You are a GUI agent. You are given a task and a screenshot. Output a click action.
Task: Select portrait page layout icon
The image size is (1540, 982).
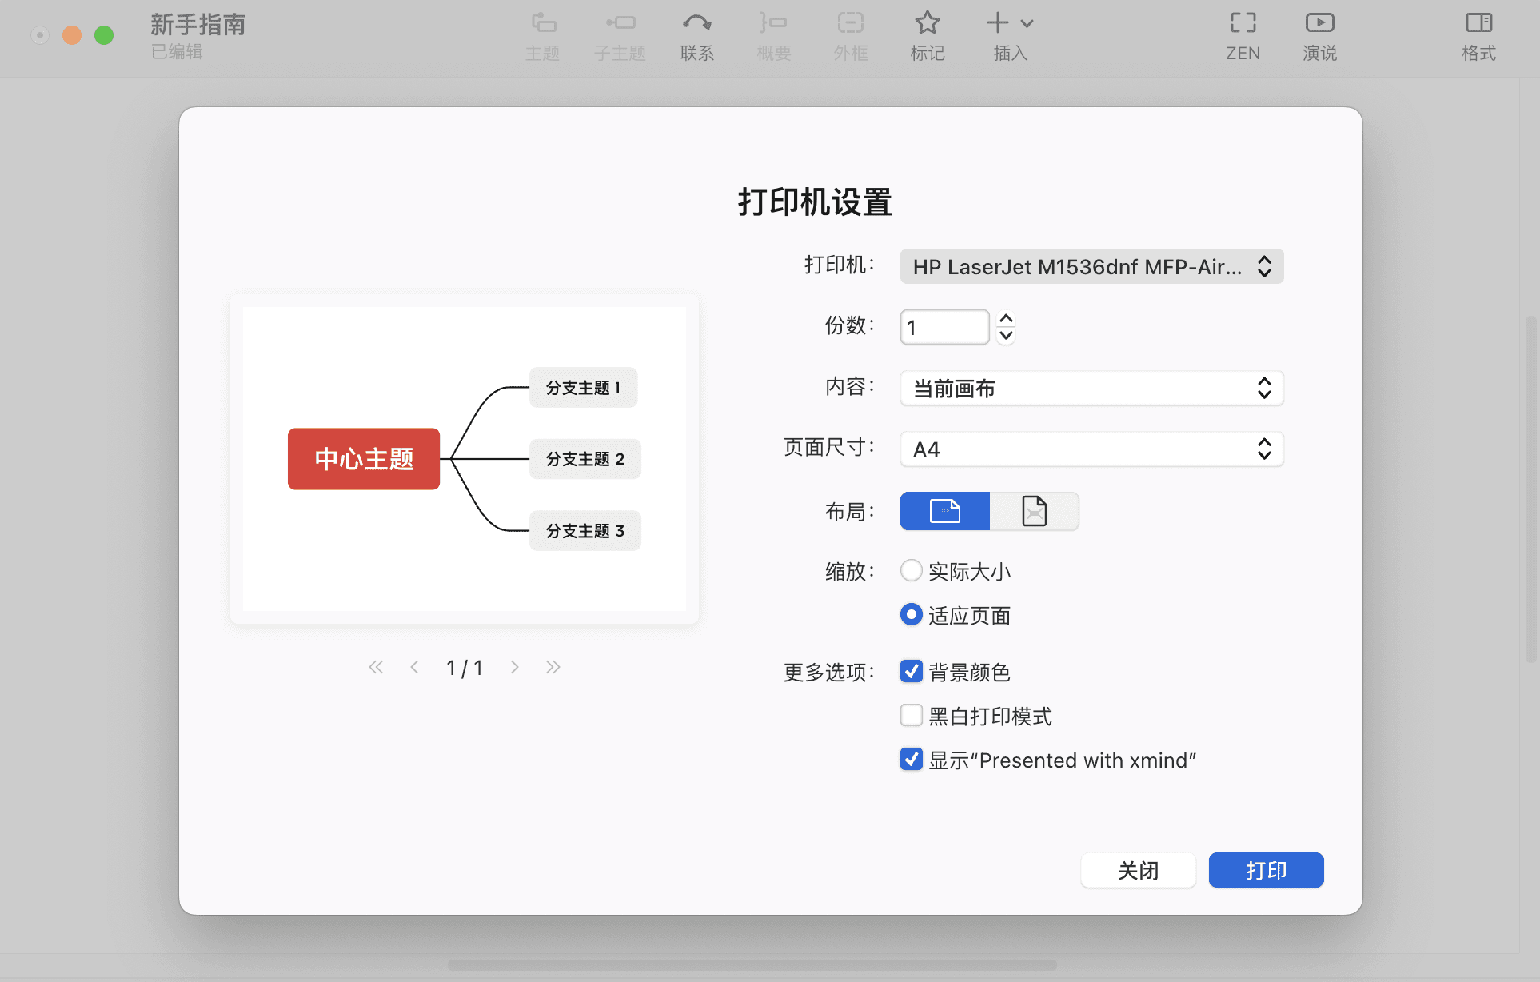coord(1035,510)
